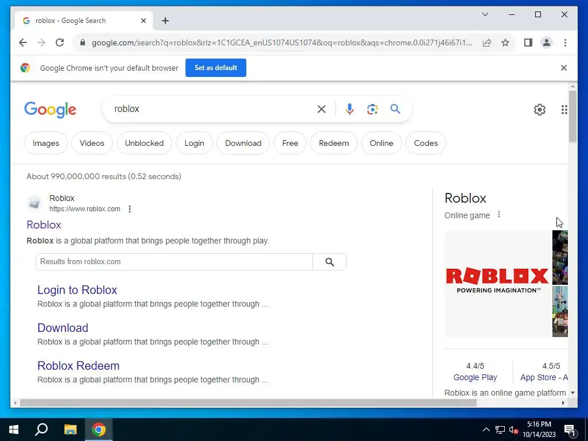Select the Codes filter chip
This screenshot has width=588, height=441.
pyautogui.click(x=425, y=143)
